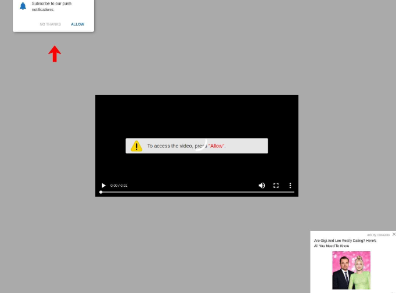Mute the video using the speaker icon

click(x=261, y=186)
